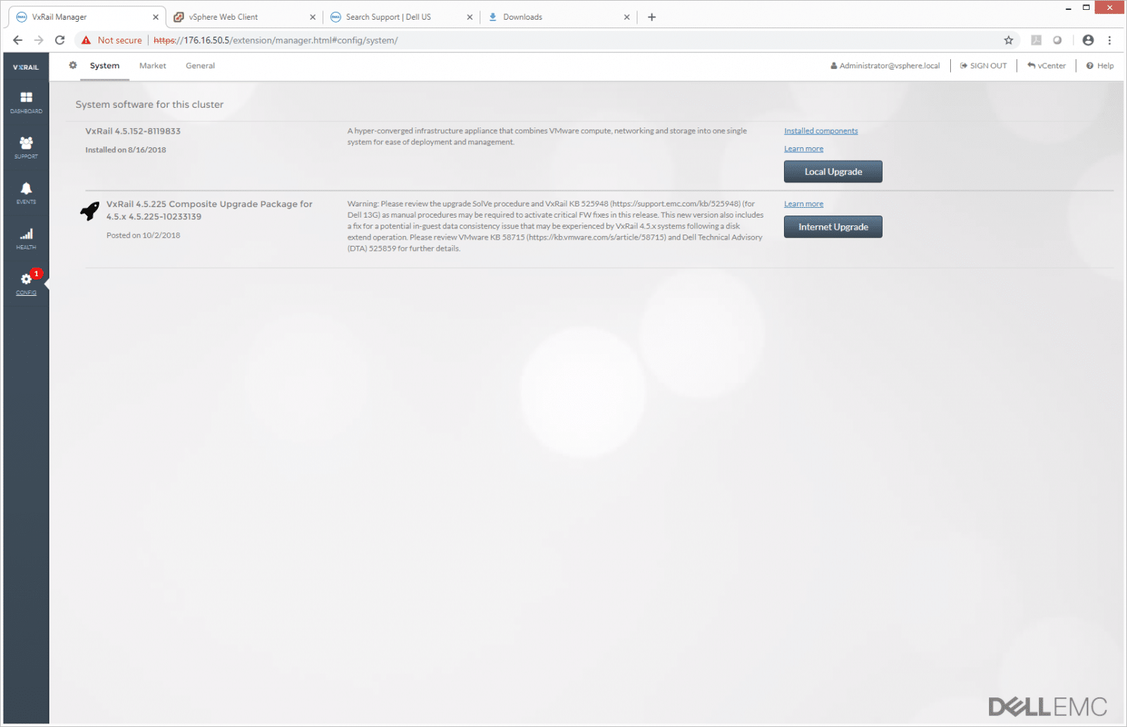This screenshot has height=727, width=1127.
Task: Maximize the browser window
Action: 1086,8
